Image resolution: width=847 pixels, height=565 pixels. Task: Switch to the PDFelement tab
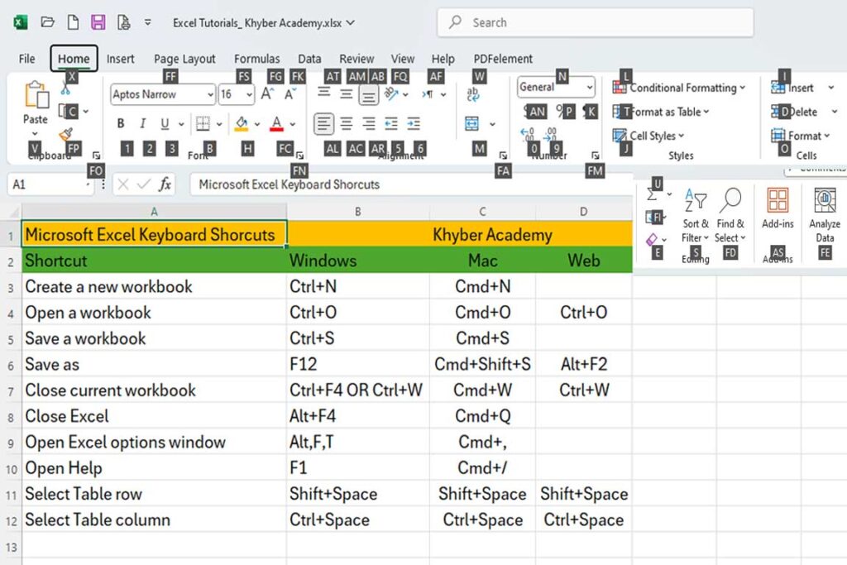[502, 59]
